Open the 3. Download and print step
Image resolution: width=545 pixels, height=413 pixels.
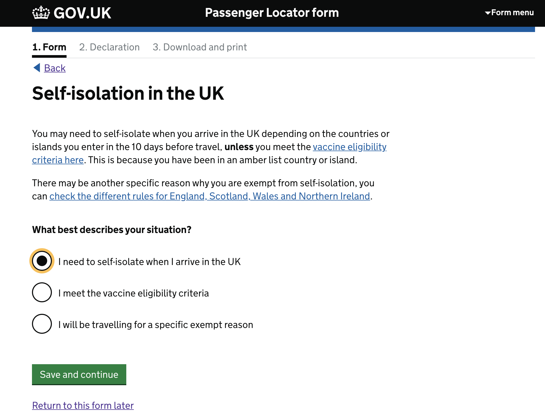[200, 47]
